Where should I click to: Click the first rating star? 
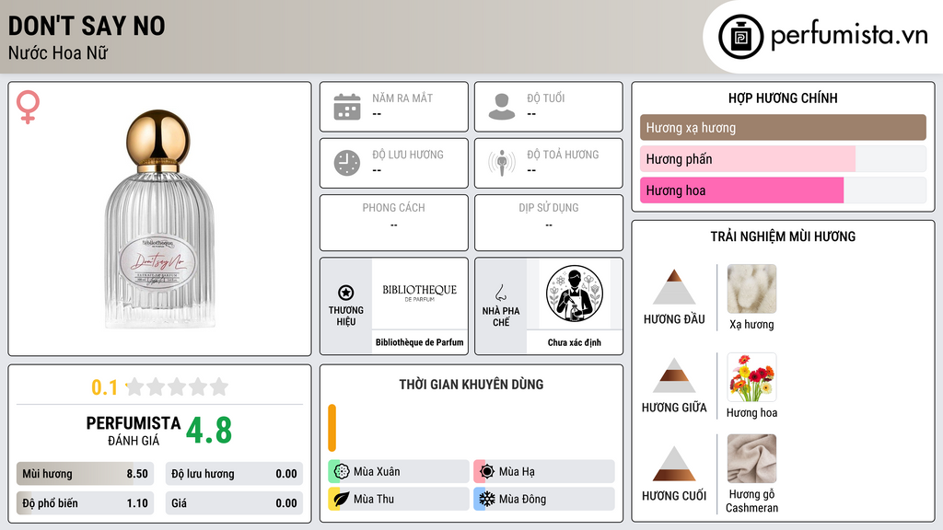[x=135, y=386]
